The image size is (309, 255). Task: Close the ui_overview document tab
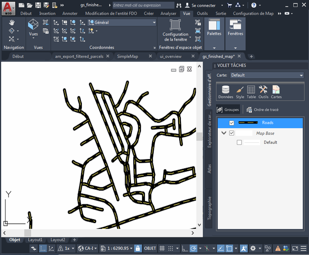coord(193,56)
